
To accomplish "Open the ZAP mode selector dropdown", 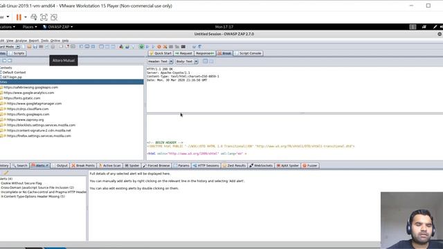I will point(9,46).
